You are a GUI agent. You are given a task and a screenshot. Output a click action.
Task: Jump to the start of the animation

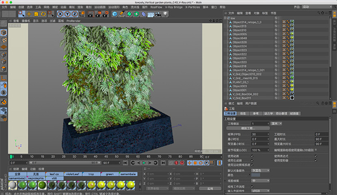pyautogui.click(x=125, y=163)
